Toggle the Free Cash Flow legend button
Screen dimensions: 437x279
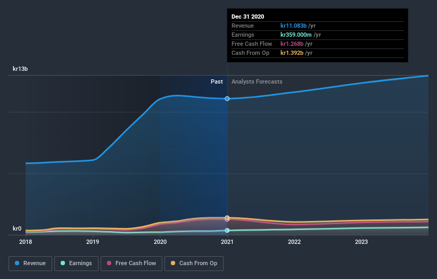click(131, 264)
